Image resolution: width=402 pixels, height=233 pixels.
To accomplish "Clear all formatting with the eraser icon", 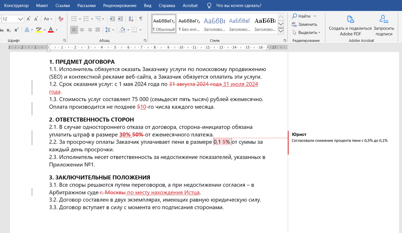I will tap(61, 19).
